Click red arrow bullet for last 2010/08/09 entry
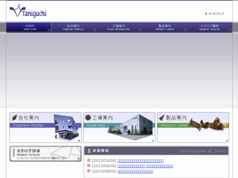 coord(89,171)
